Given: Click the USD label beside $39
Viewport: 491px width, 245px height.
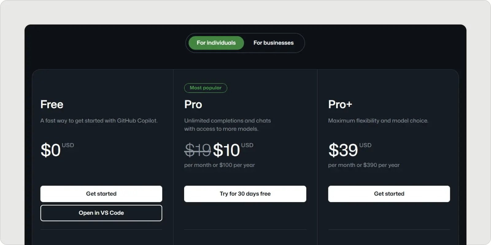Looking at the screenshot, I should click(x=365, y=145).
